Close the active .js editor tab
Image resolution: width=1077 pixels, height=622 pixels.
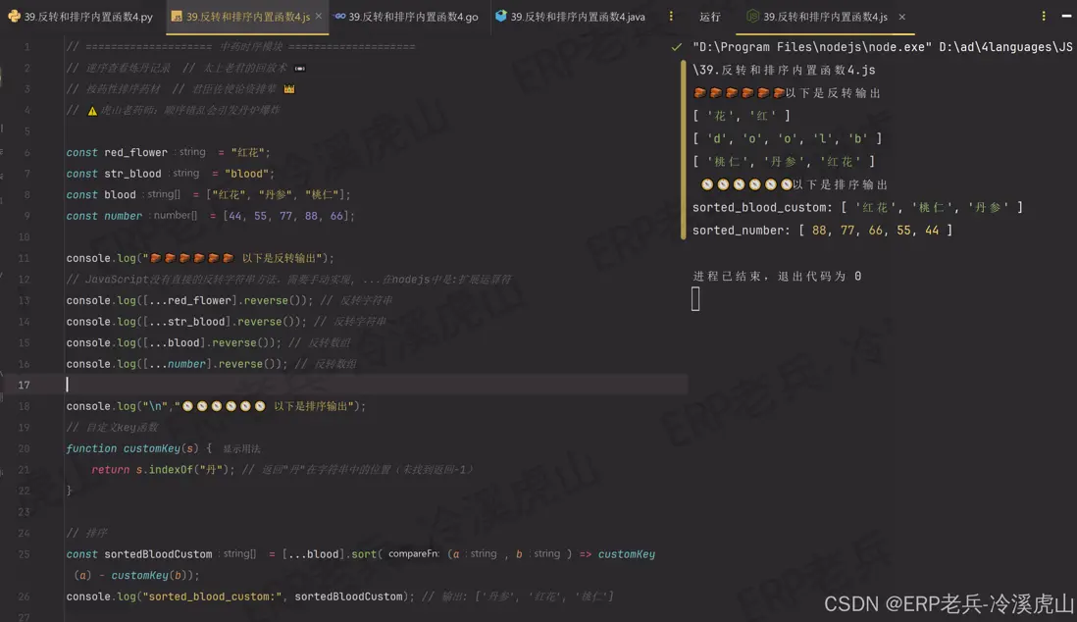(319, 17)
